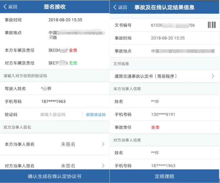Select the 签名接收 title text
Image resolution: width=220 pixels, height=183 pixels.
(55, 6)
